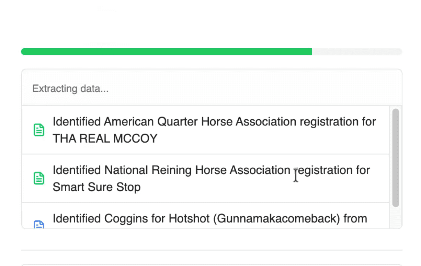Select the National Reining Horse Association registration row

pyautogui.click(x=205, y=178)
